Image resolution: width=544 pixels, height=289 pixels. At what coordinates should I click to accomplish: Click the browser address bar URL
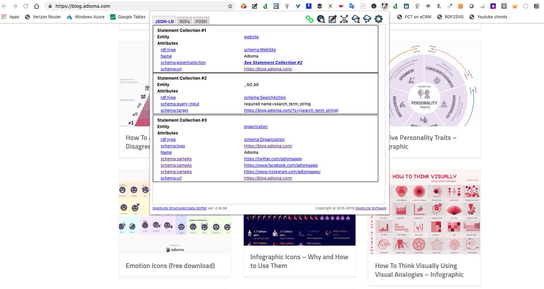pyautogui.click(x=83, y=6)
